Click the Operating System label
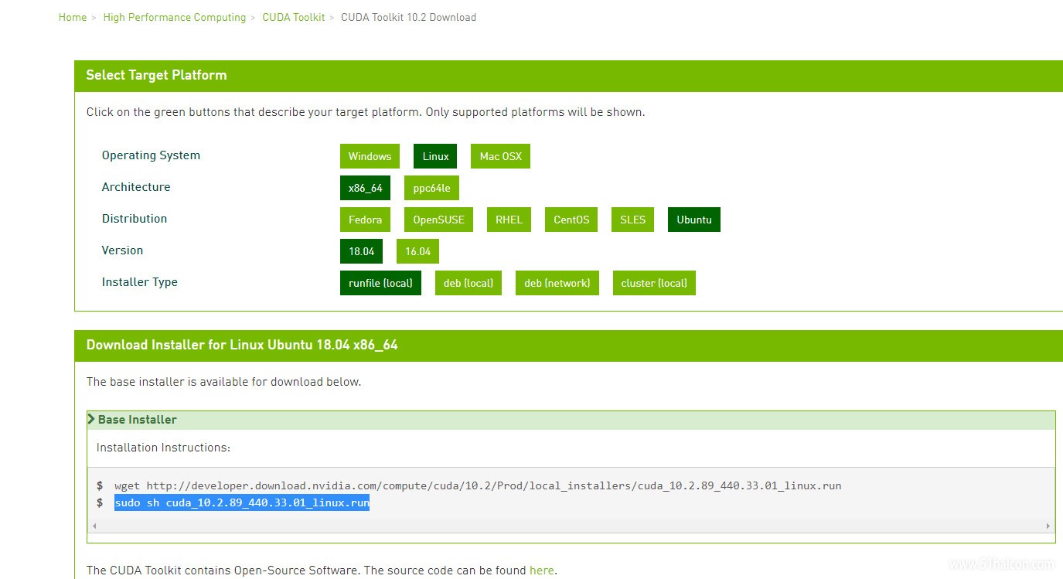 (151, 155)
